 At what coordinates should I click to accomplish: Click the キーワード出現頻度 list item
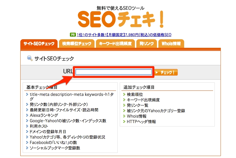click(x=143, y=100)
